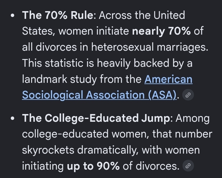Click the word 'initiating'
222x178 pixels.
pyautogui.click(x=43, y=166)
